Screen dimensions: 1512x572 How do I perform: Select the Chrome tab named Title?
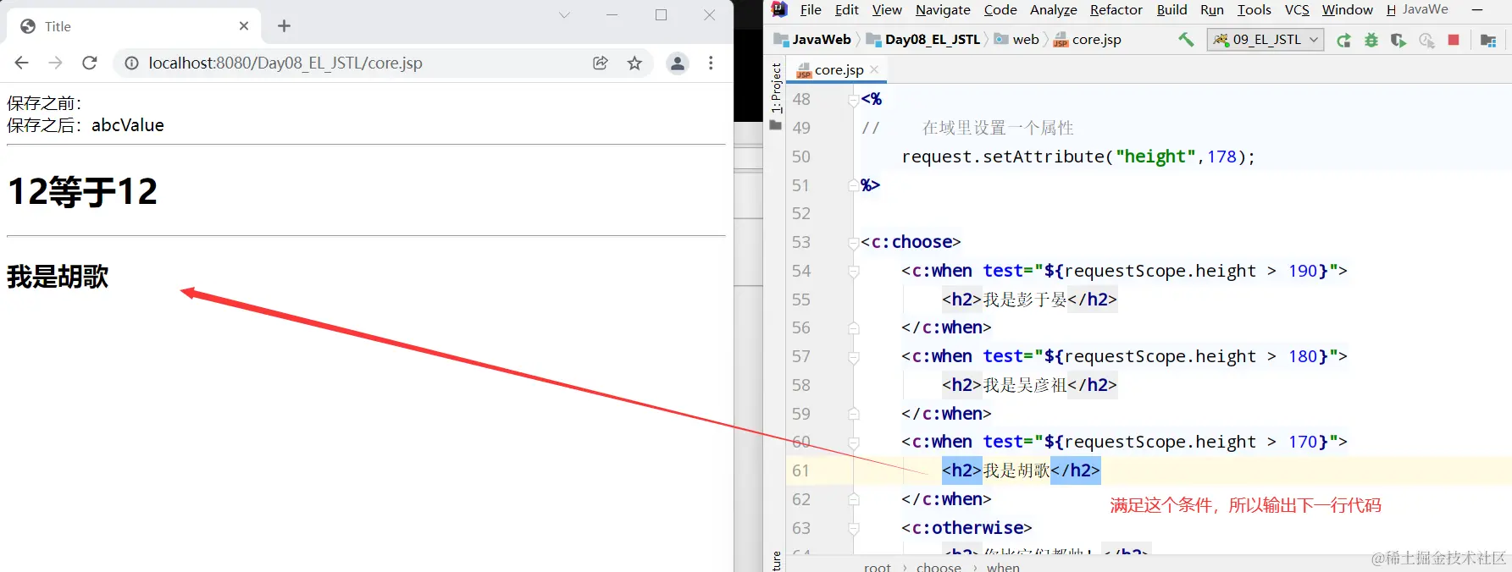point(134,26)
